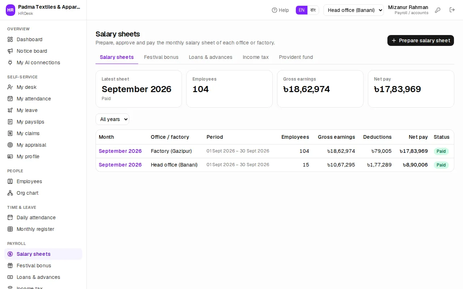Click the Gross earnings column header
This screenshot has width=463, height=289.
(336, 137)
